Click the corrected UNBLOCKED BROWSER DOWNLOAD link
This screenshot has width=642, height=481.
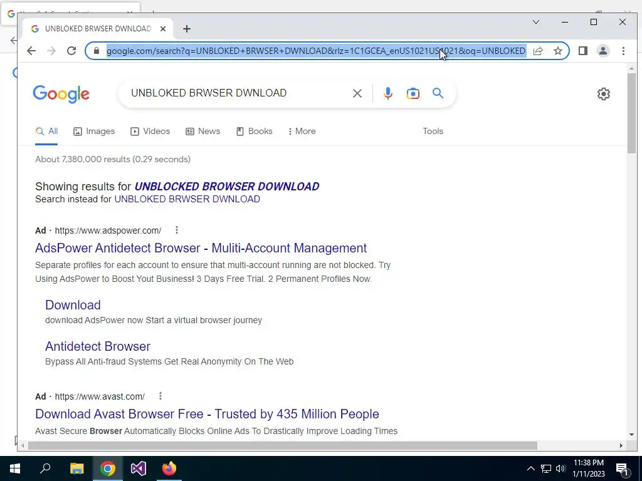pyautogui.click(x=227, y=187)
